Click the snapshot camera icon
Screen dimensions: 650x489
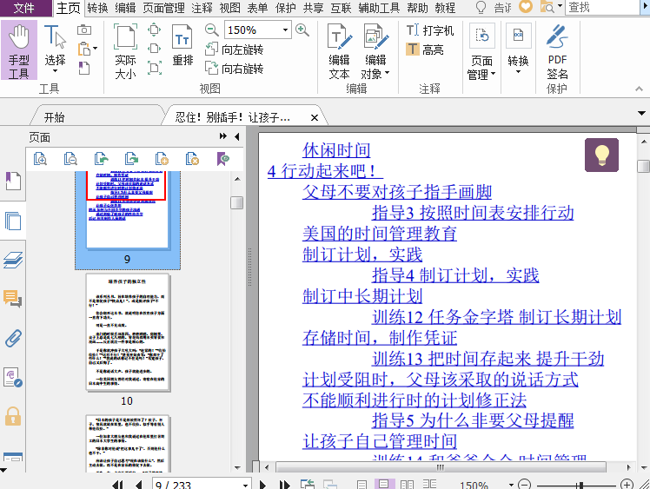(84, 30)
